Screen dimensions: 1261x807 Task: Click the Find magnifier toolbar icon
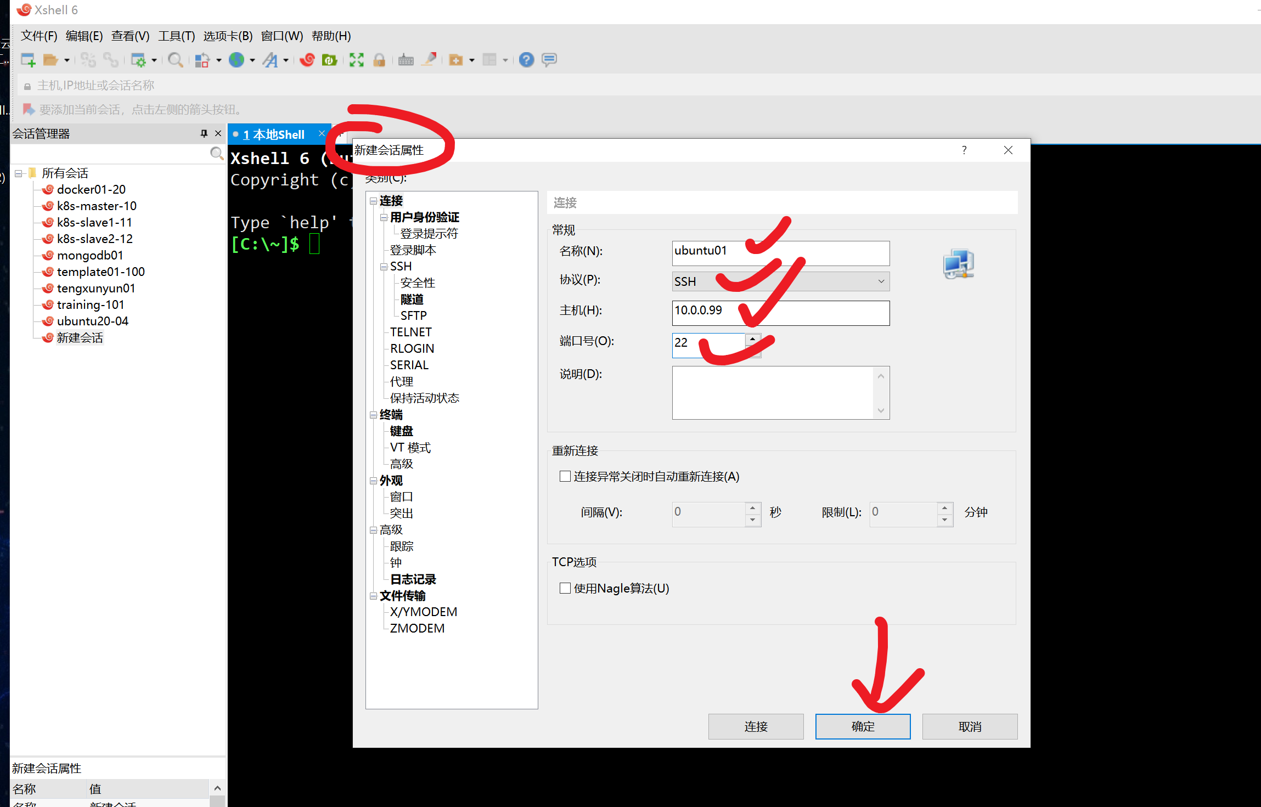point(176,60)
